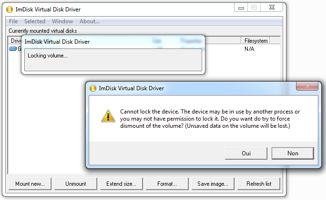This screenshot has height=200, width=326.
Task: Select the G drive icon in the disk list
Action: 13,49
